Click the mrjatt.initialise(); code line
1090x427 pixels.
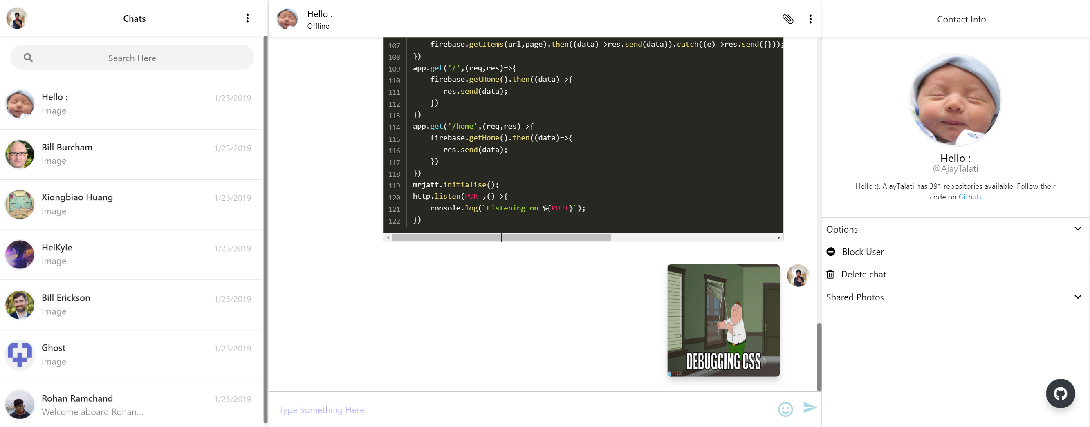(x=456, y=185)
